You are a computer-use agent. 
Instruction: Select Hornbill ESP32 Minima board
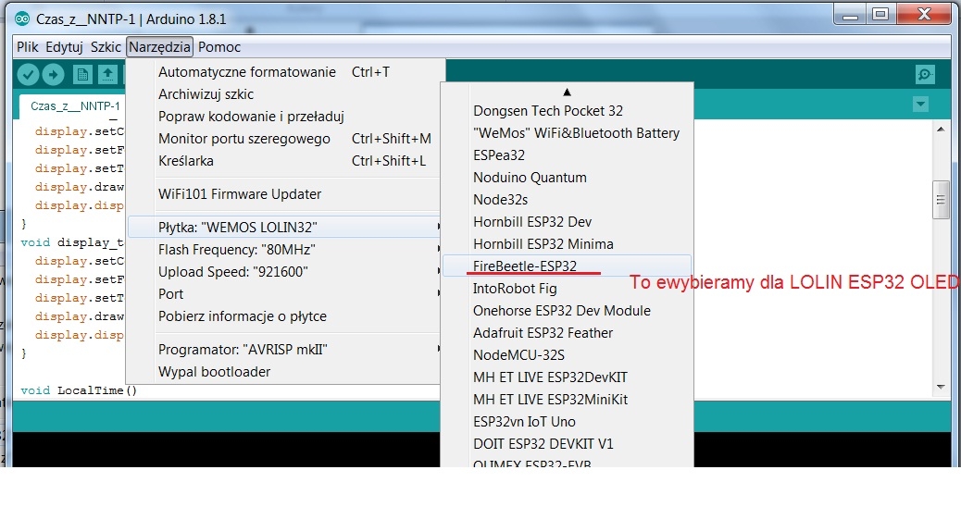pos(567,244)
